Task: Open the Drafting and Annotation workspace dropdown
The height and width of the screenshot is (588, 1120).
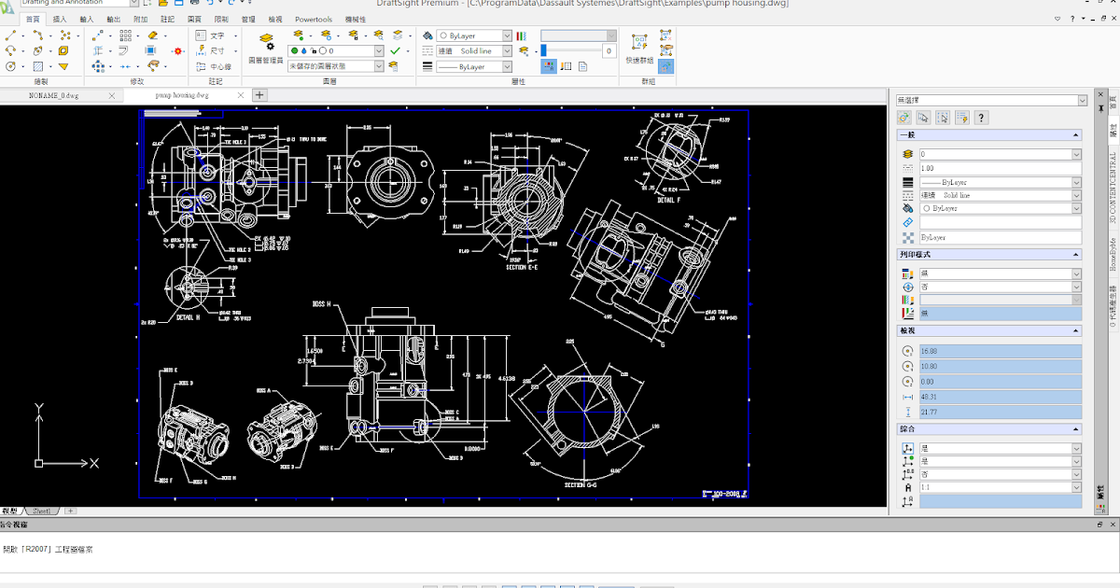Action: tap(133, 5)
